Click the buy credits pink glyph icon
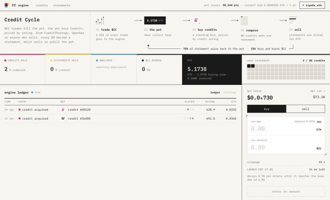This screenshot has width=330, height=200. 196,20
